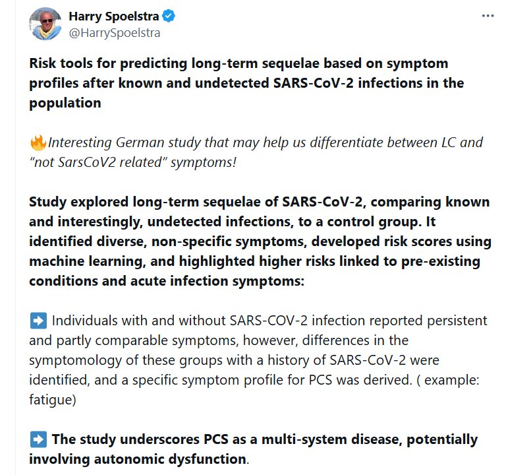Image resolution: width=506 pixels, height=475 pixels.
Task: Click the fire emoji before "Interesting"
Action: tap(38, 142)
